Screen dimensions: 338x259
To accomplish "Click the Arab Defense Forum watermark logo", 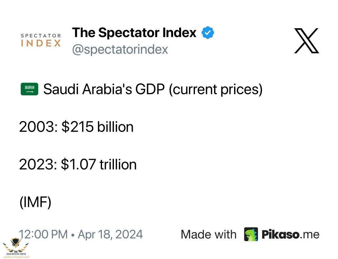I will (x=16, y=248).
